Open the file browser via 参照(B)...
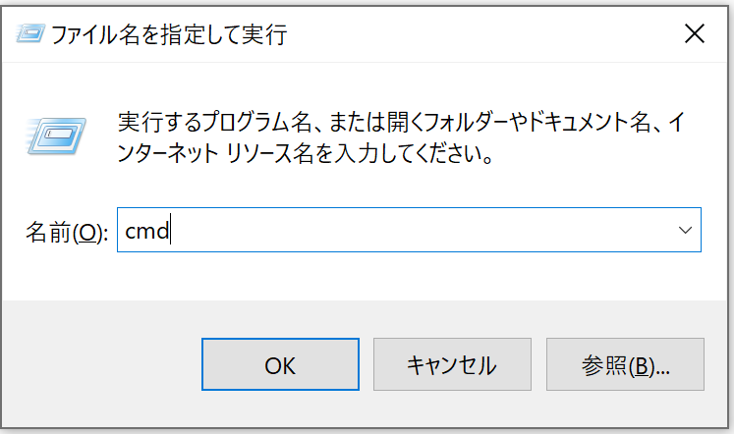 [x=625, y=364]
